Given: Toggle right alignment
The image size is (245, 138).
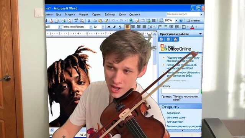Looking at the screenshot, I should pyautogui.click(x=139, y=27).
